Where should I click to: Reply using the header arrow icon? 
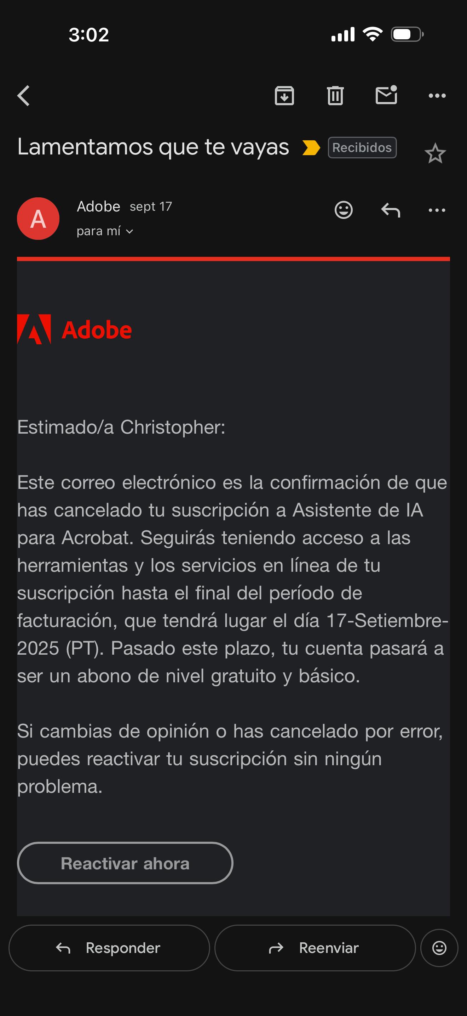click(390, 210)
